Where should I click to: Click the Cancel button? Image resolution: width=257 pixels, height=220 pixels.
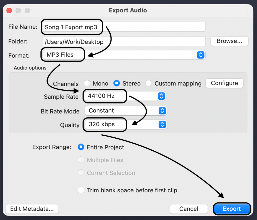tap(189, 209)
